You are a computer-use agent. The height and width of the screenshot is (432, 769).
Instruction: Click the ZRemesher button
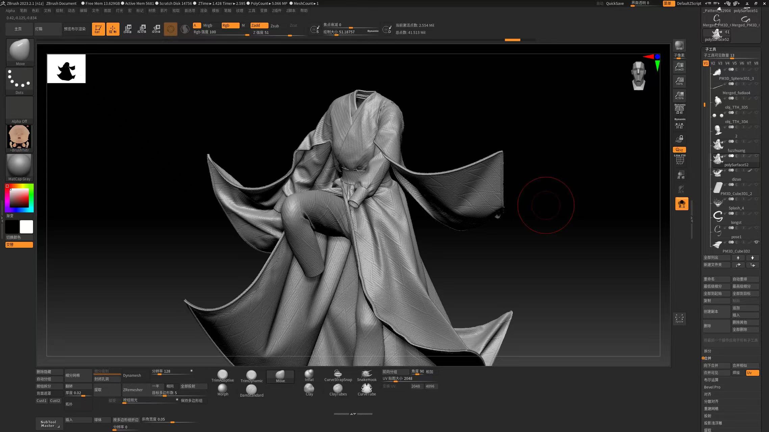click(x=133, y=390)
